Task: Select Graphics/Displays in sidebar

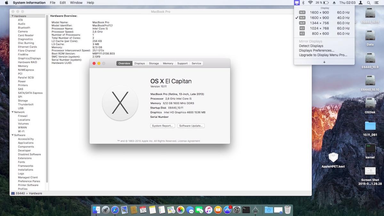Action: 29,58
